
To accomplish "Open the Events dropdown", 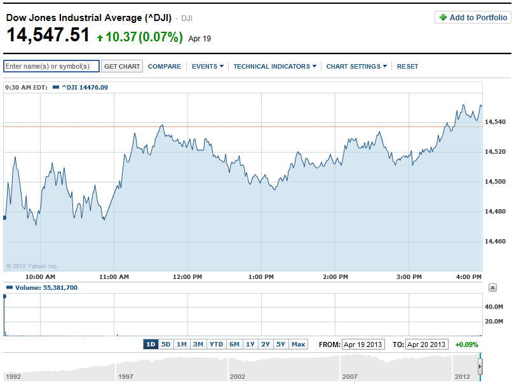I will coord(207,66).
